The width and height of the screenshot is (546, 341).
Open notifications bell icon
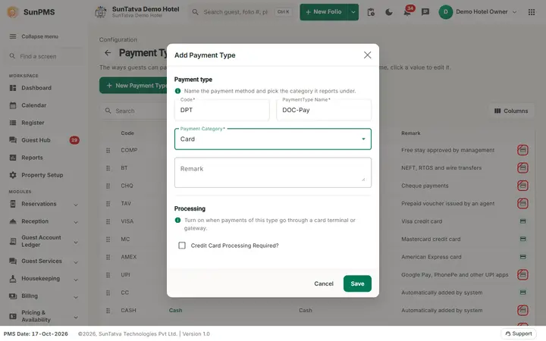click(x=407, y=13)
